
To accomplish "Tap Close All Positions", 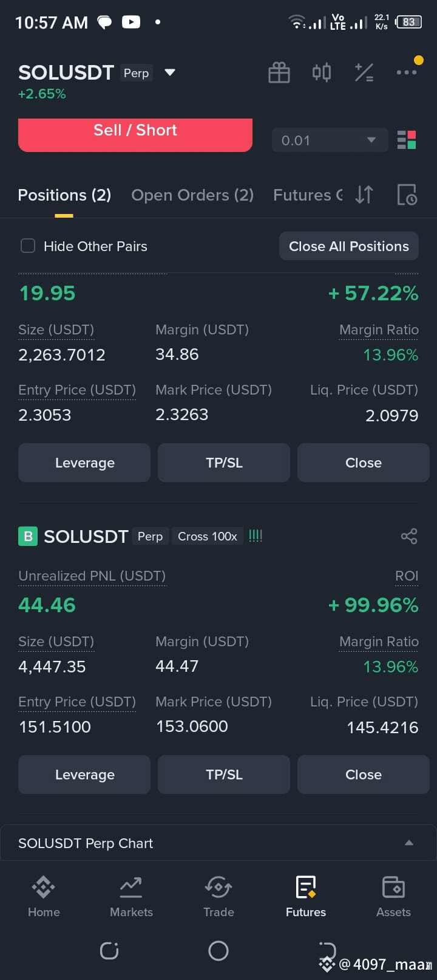I will [349, 246].
